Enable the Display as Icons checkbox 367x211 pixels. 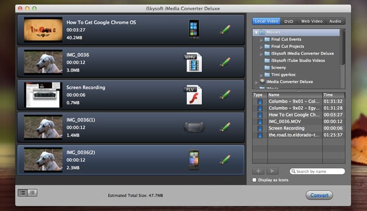(x=255, y=180)
